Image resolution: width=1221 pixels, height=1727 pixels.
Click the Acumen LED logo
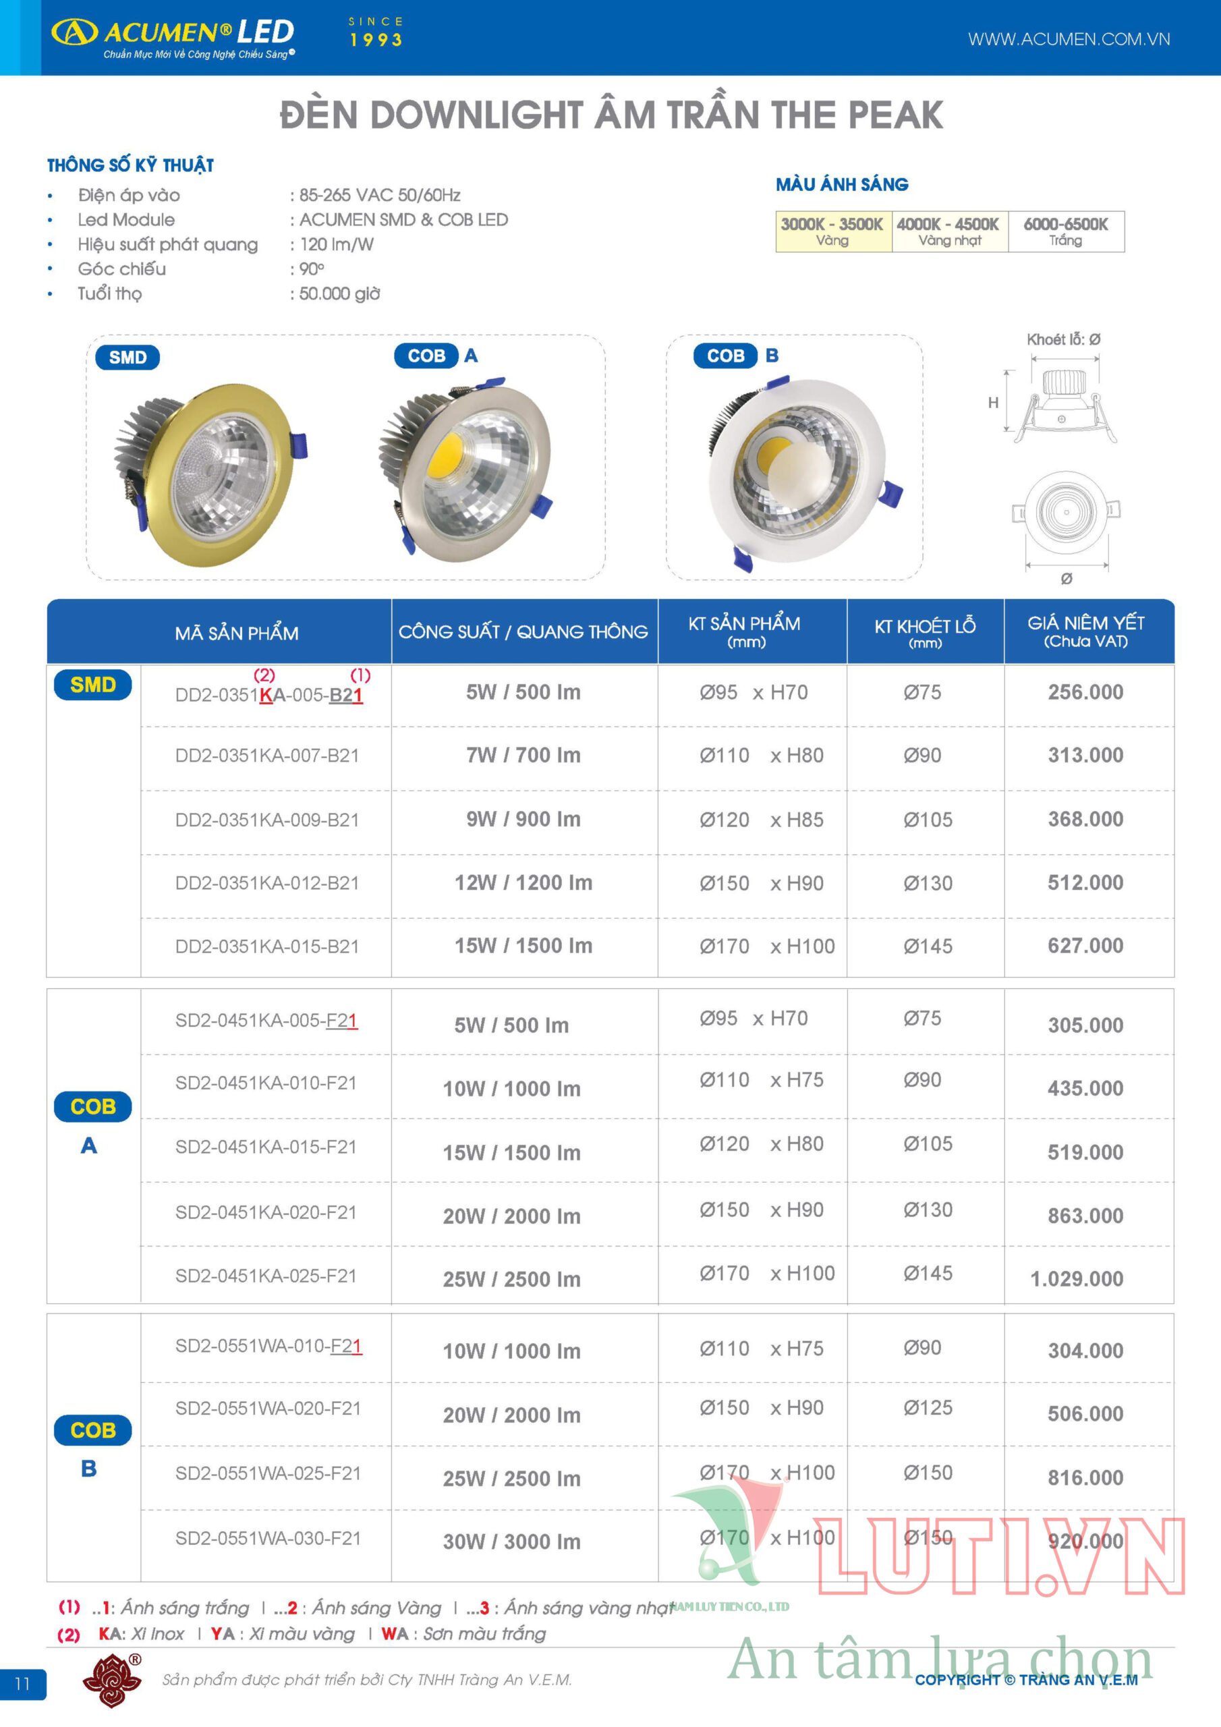tap(172, 37)
